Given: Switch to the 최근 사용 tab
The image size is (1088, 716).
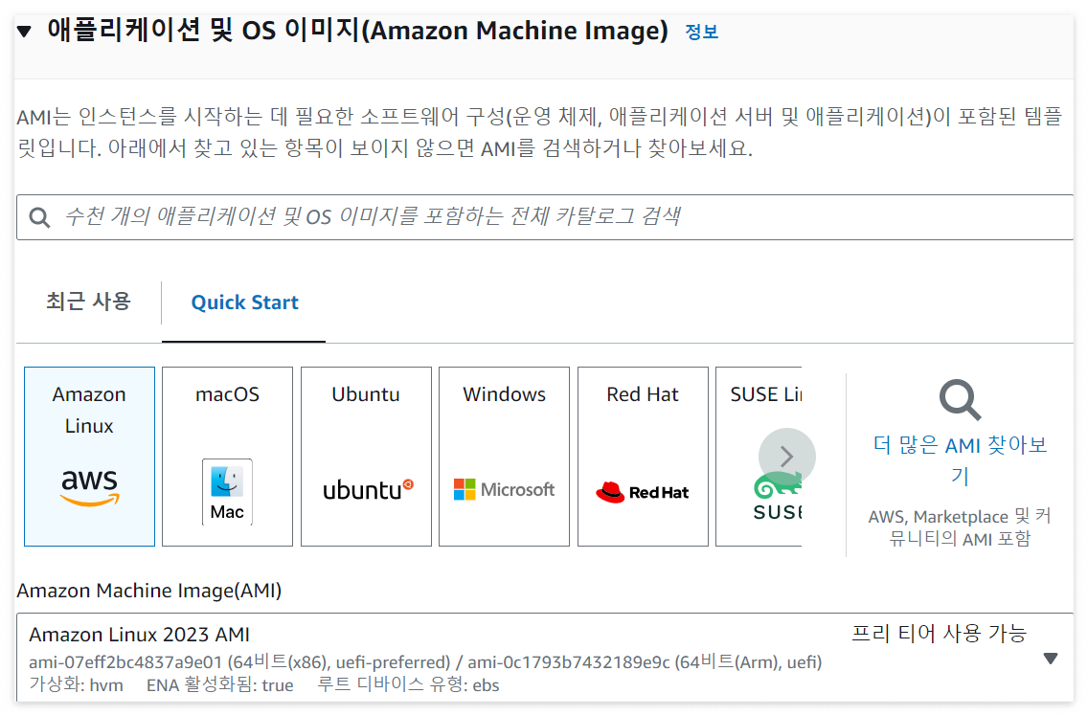Looking at the screenshot, I should [x=87, y=301].
